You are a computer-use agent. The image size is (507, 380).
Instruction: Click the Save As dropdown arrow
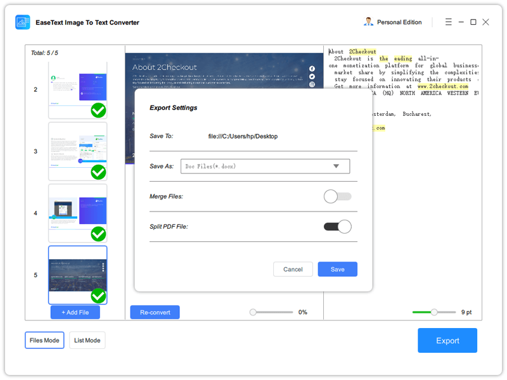click(337, 166)
